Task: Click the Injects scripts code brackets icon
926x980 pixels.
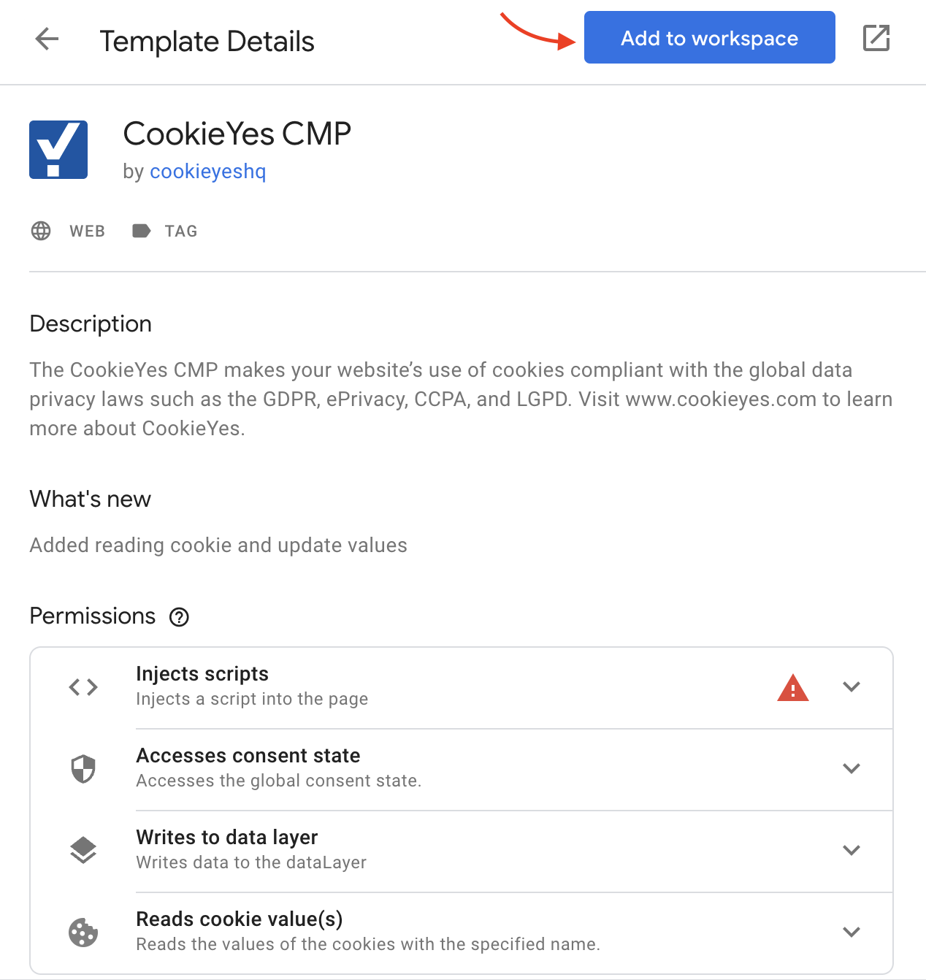Action: click(x=83, y=687)
